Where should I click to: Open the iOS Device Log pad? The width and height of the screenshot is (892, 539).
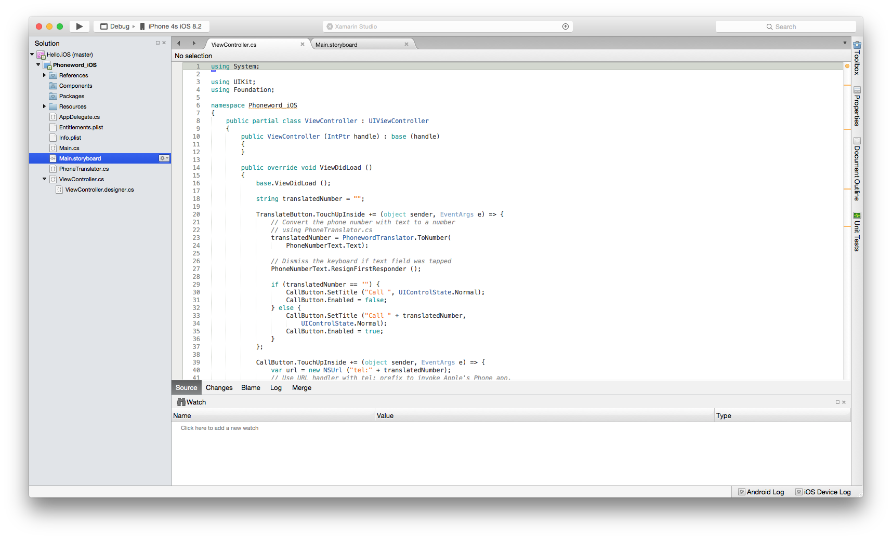click(x=823, y=492)
